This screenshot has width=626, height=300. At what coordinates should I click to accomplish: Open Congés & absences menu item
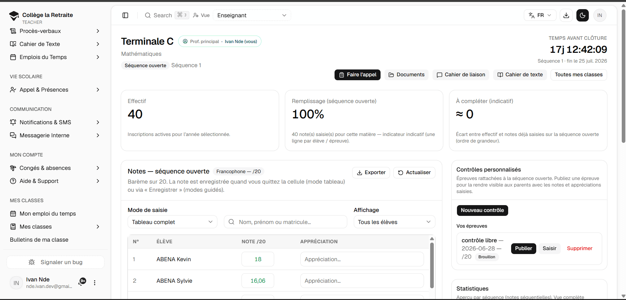[55, 168]
